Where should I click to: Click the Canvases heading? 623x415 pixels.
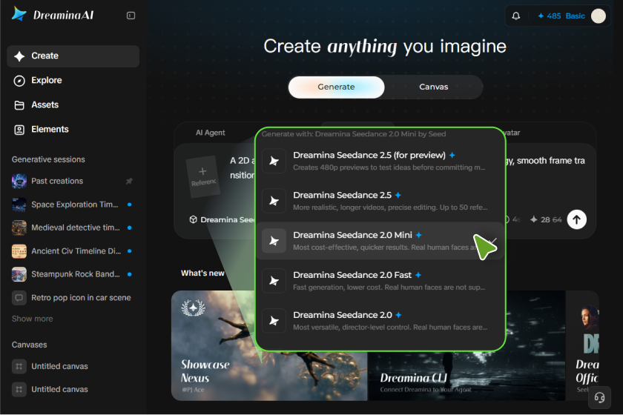[30, 345]
